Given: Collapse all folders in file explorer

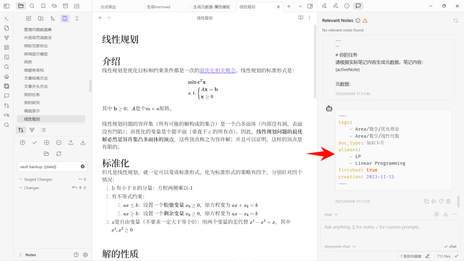Looking at the screenshot, I should pyautogui.click(x=76, y=18).
